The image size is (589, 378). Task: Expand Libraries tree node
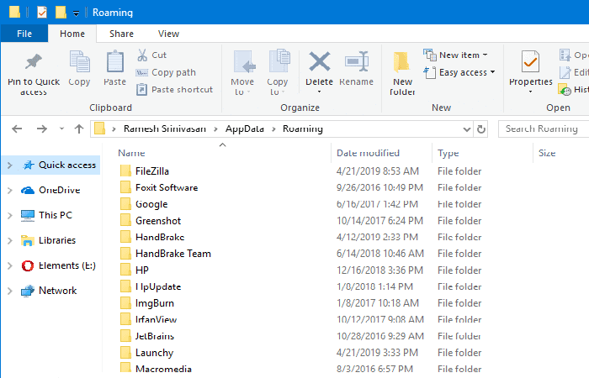pos(10,240)
